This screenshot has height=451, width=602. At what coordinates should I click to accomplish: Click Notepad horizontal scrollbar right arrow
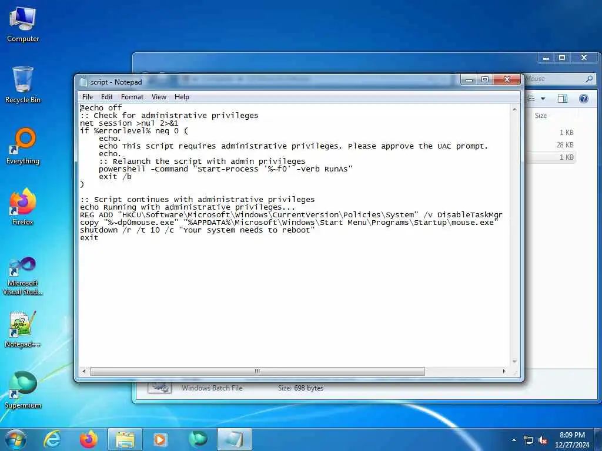504,371
